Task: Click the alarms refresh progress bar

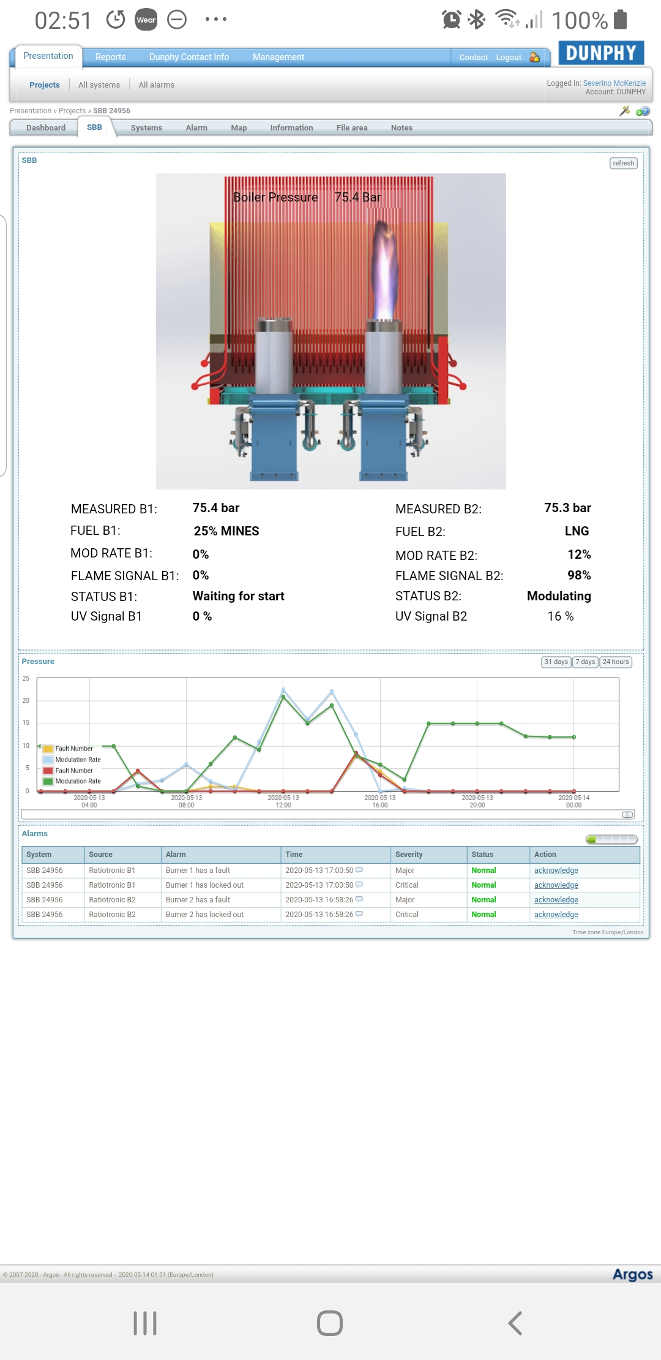Action: click(611, 839)
